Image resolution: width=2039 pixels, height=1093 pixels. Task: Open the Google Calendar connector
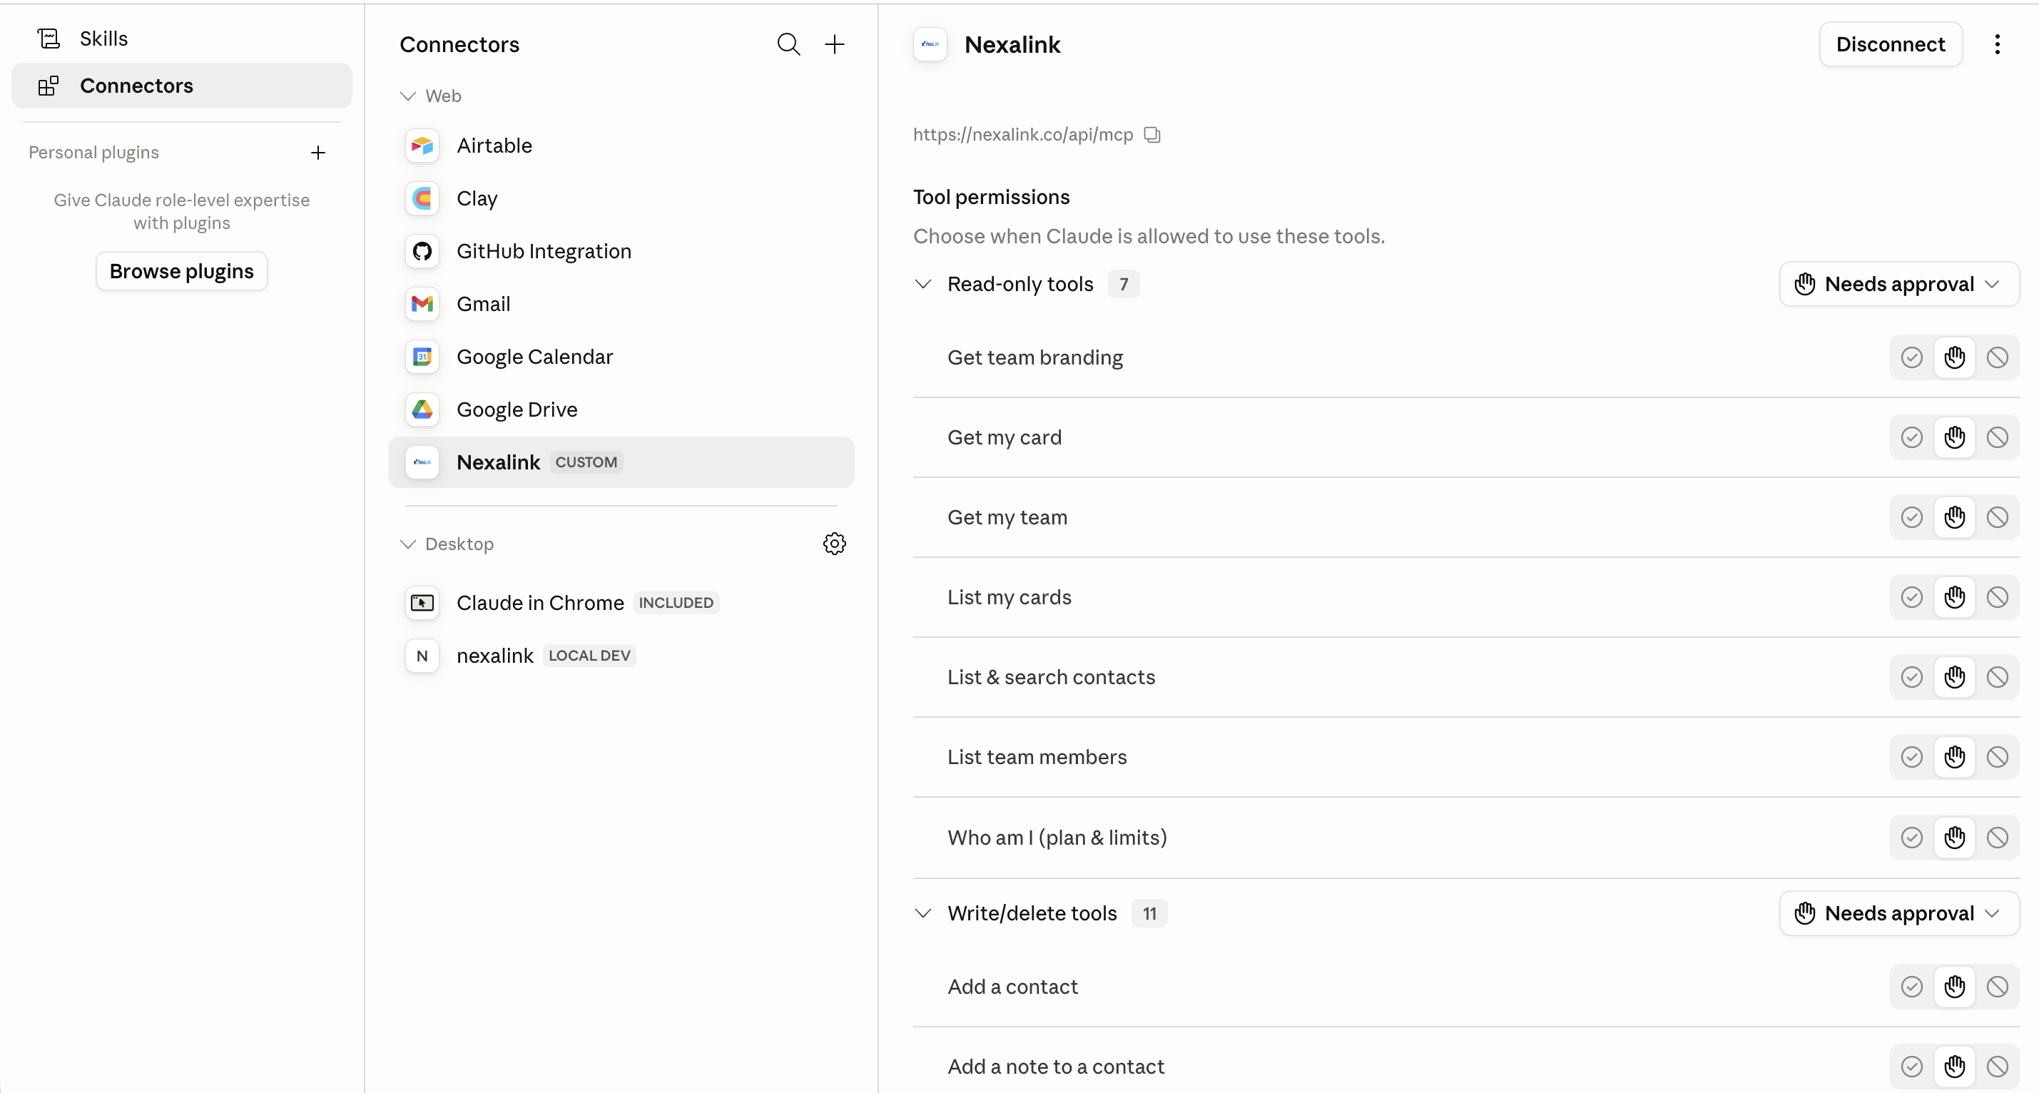tap(621, 357)
